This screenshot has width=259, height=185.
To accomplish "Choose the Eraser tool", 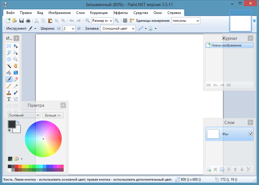I will tap(16, 79).
